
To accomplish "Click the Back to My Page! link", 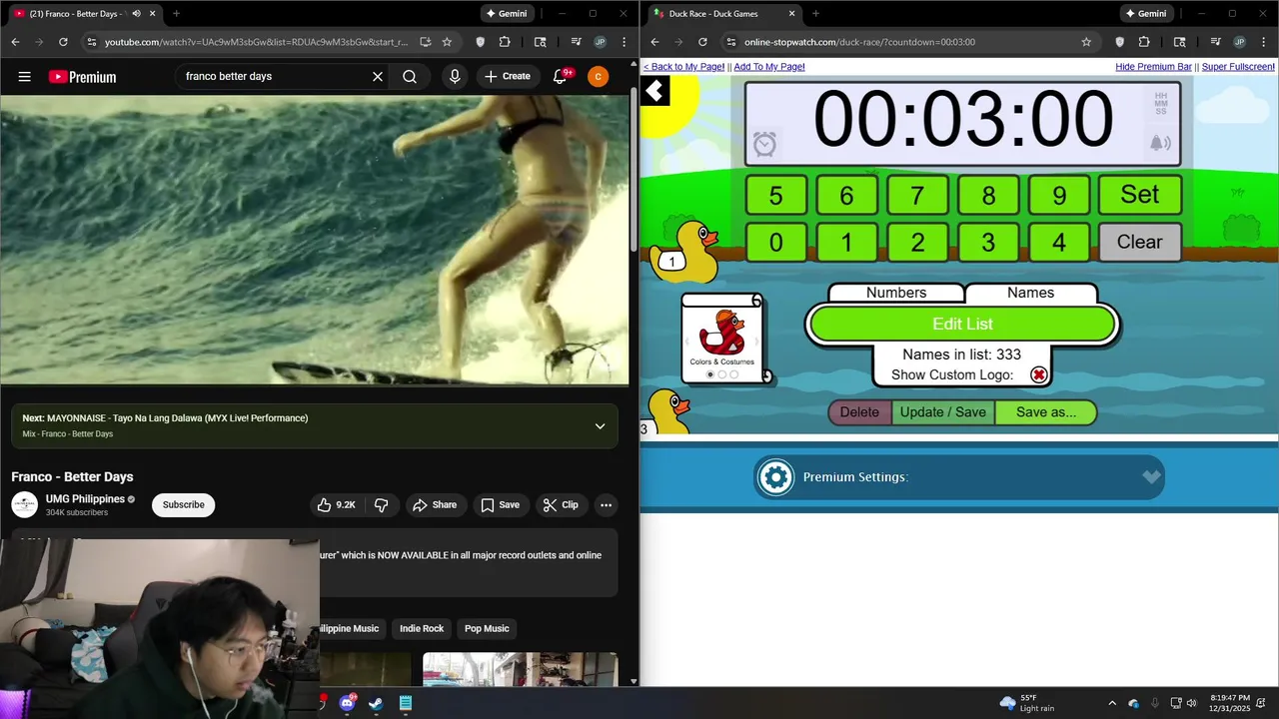I will pos(684,67).
